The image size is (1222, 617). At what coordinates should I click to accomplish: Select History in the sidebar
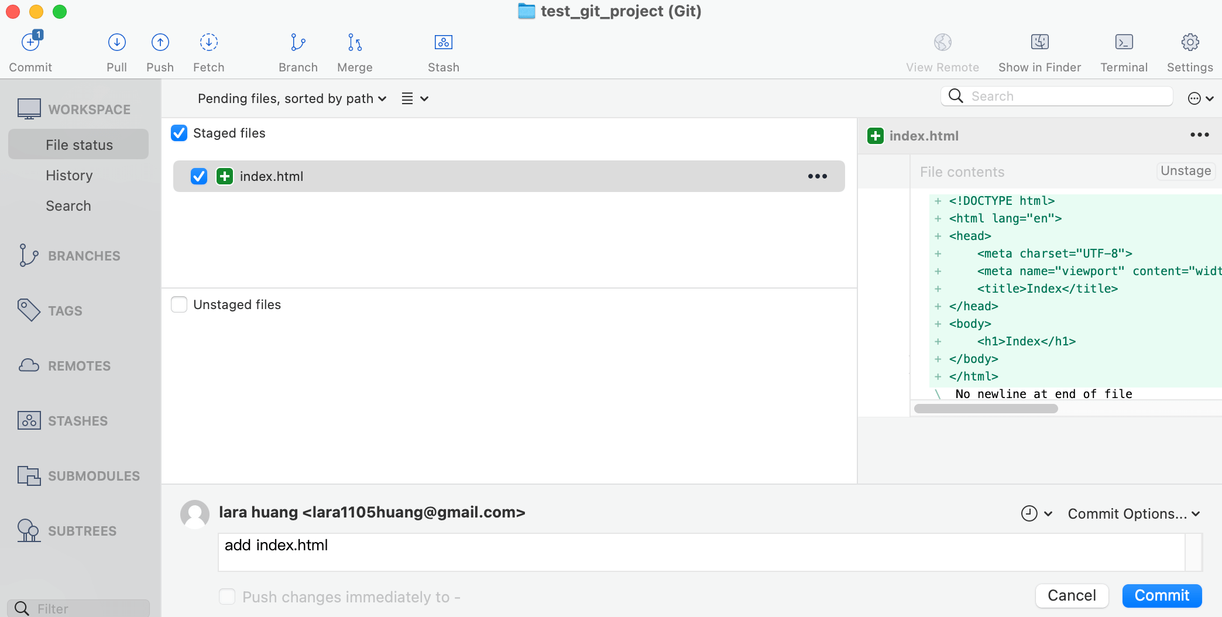tap(69, 176)
